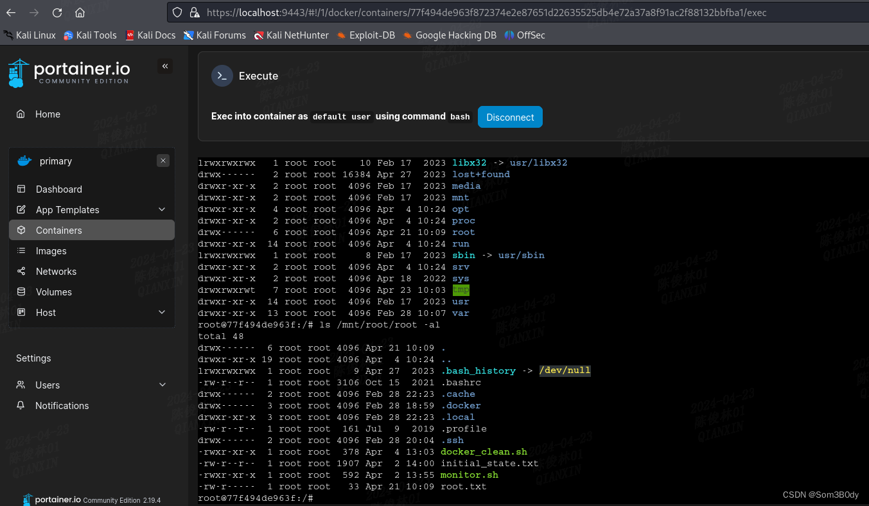Expand the App Templates chevron
Screen dimensions: 869x506
coord(162,209)
